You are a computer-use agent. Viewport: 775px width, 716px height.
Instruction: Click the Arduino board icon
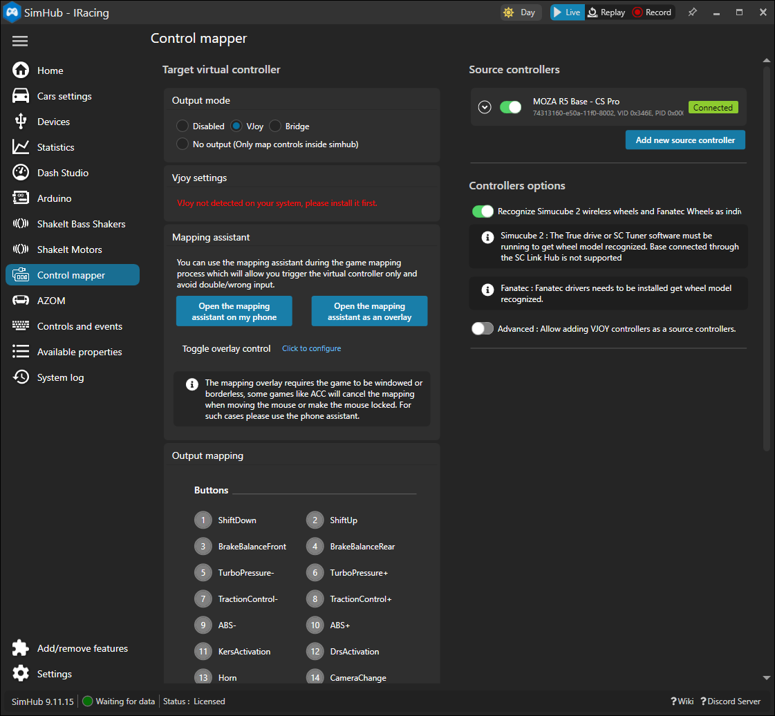point(21,198)
